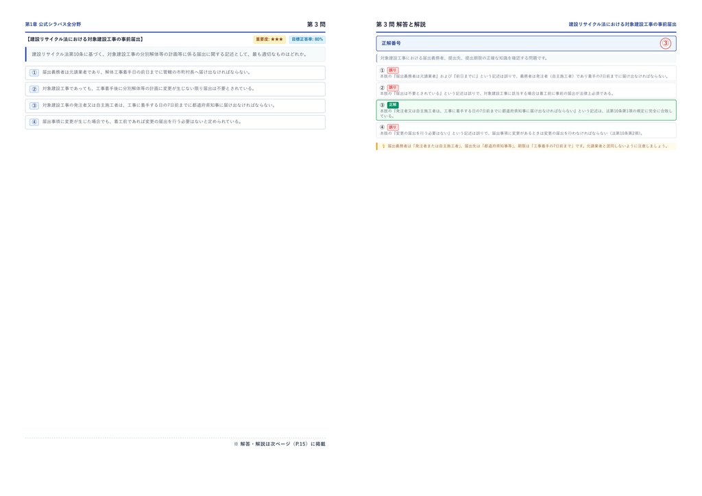The height and width of the screenshot is (496, 702).
Task: Click explanation ② text about 届出は不要とされている
Action: (497, 93)
